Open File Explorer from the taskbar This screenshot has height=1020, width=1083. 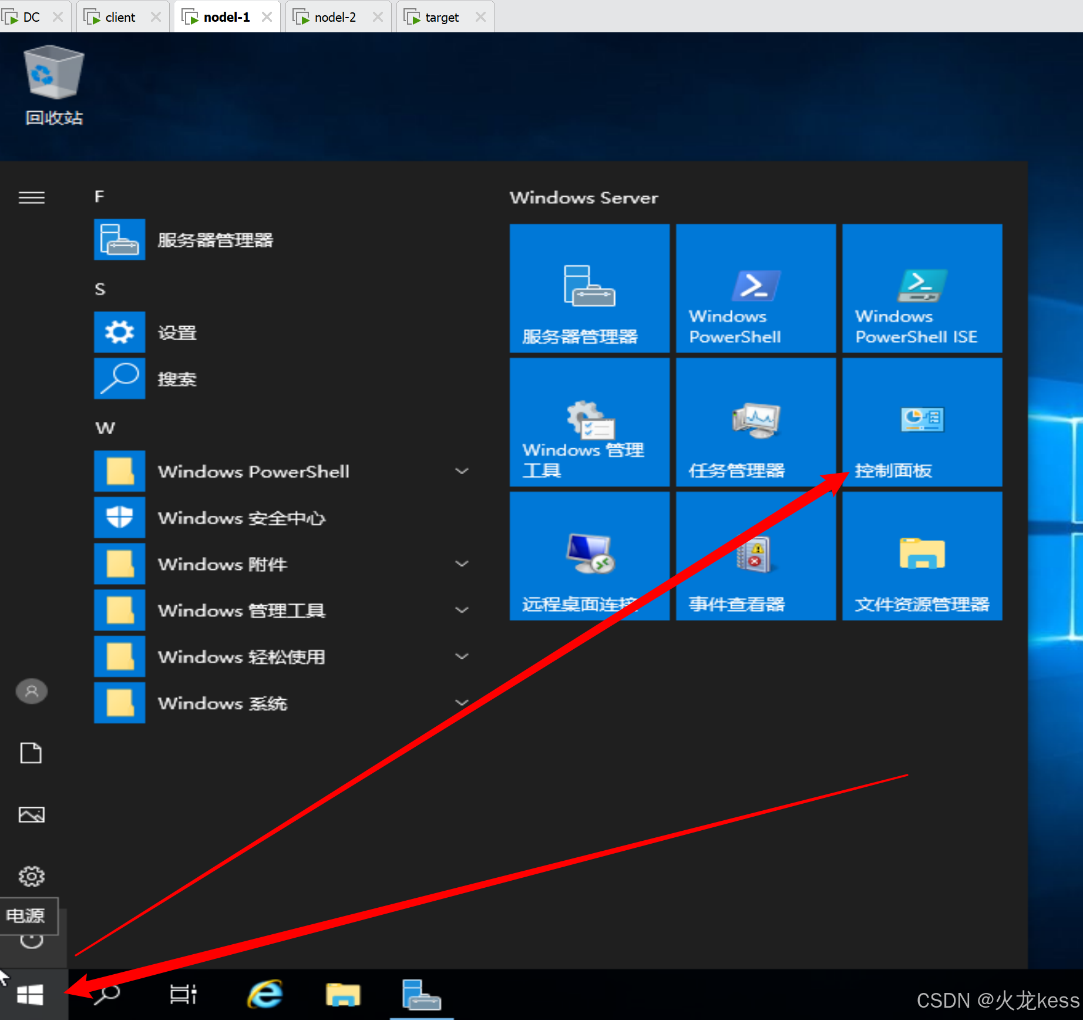(x=343, y=995)
